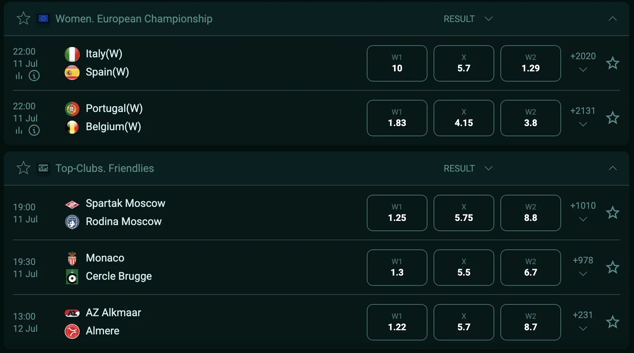Click the AZ Alkmaar team logo
Screen dimensions: 634x353
click(72, 313)
